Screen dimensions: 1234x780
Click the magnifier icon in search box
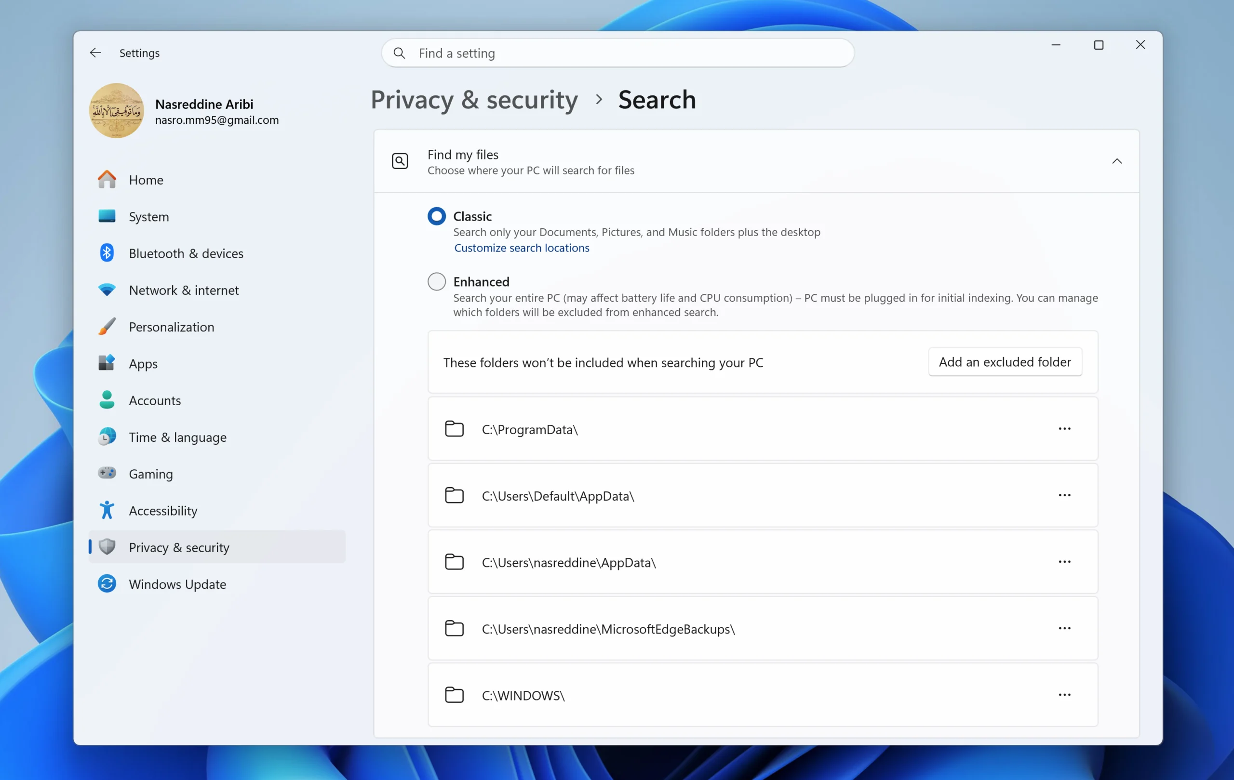point(399,53)
